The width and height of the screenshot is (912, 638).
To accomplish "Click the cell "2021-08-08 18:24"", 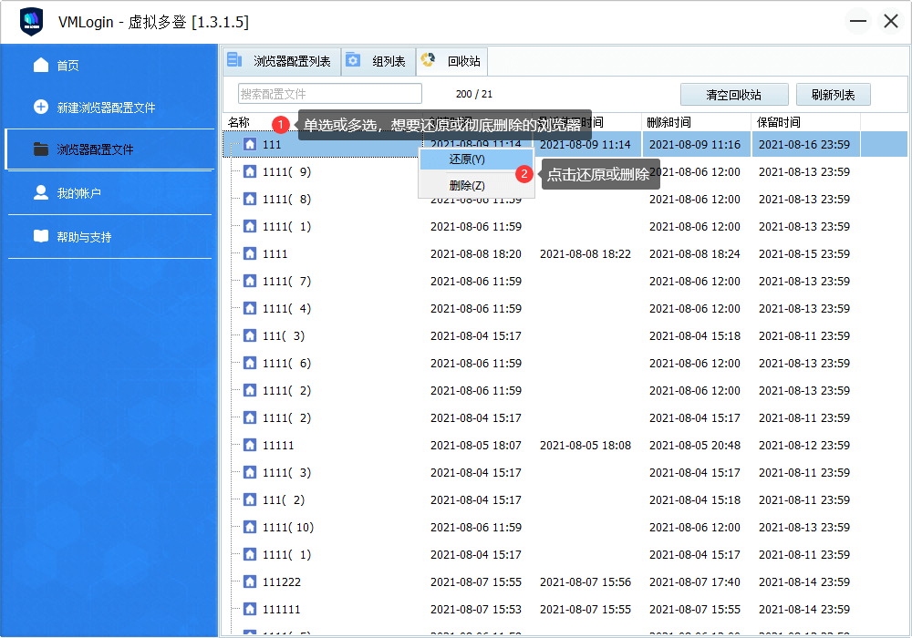I will pyautogui.click(x=695, y=253).
